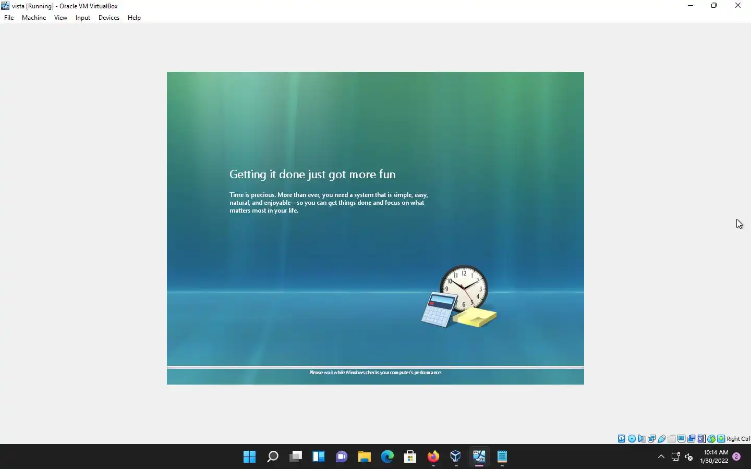The width and height of the screenshot is (751, 469).
Task: Show hidden system tray icons
Action: pyautogui.click(x=661, y=457)
